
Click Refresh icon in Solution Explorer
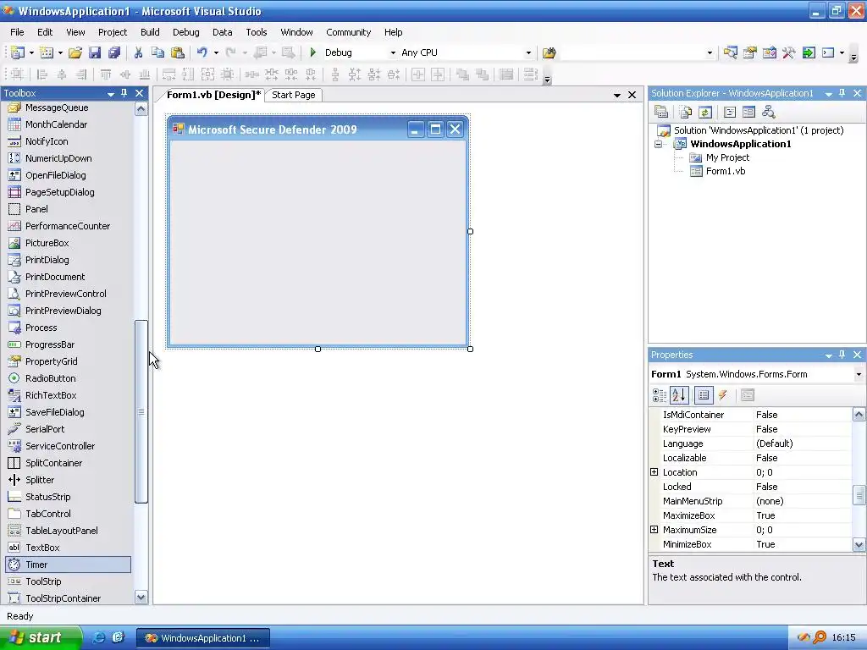pos(705,113)
